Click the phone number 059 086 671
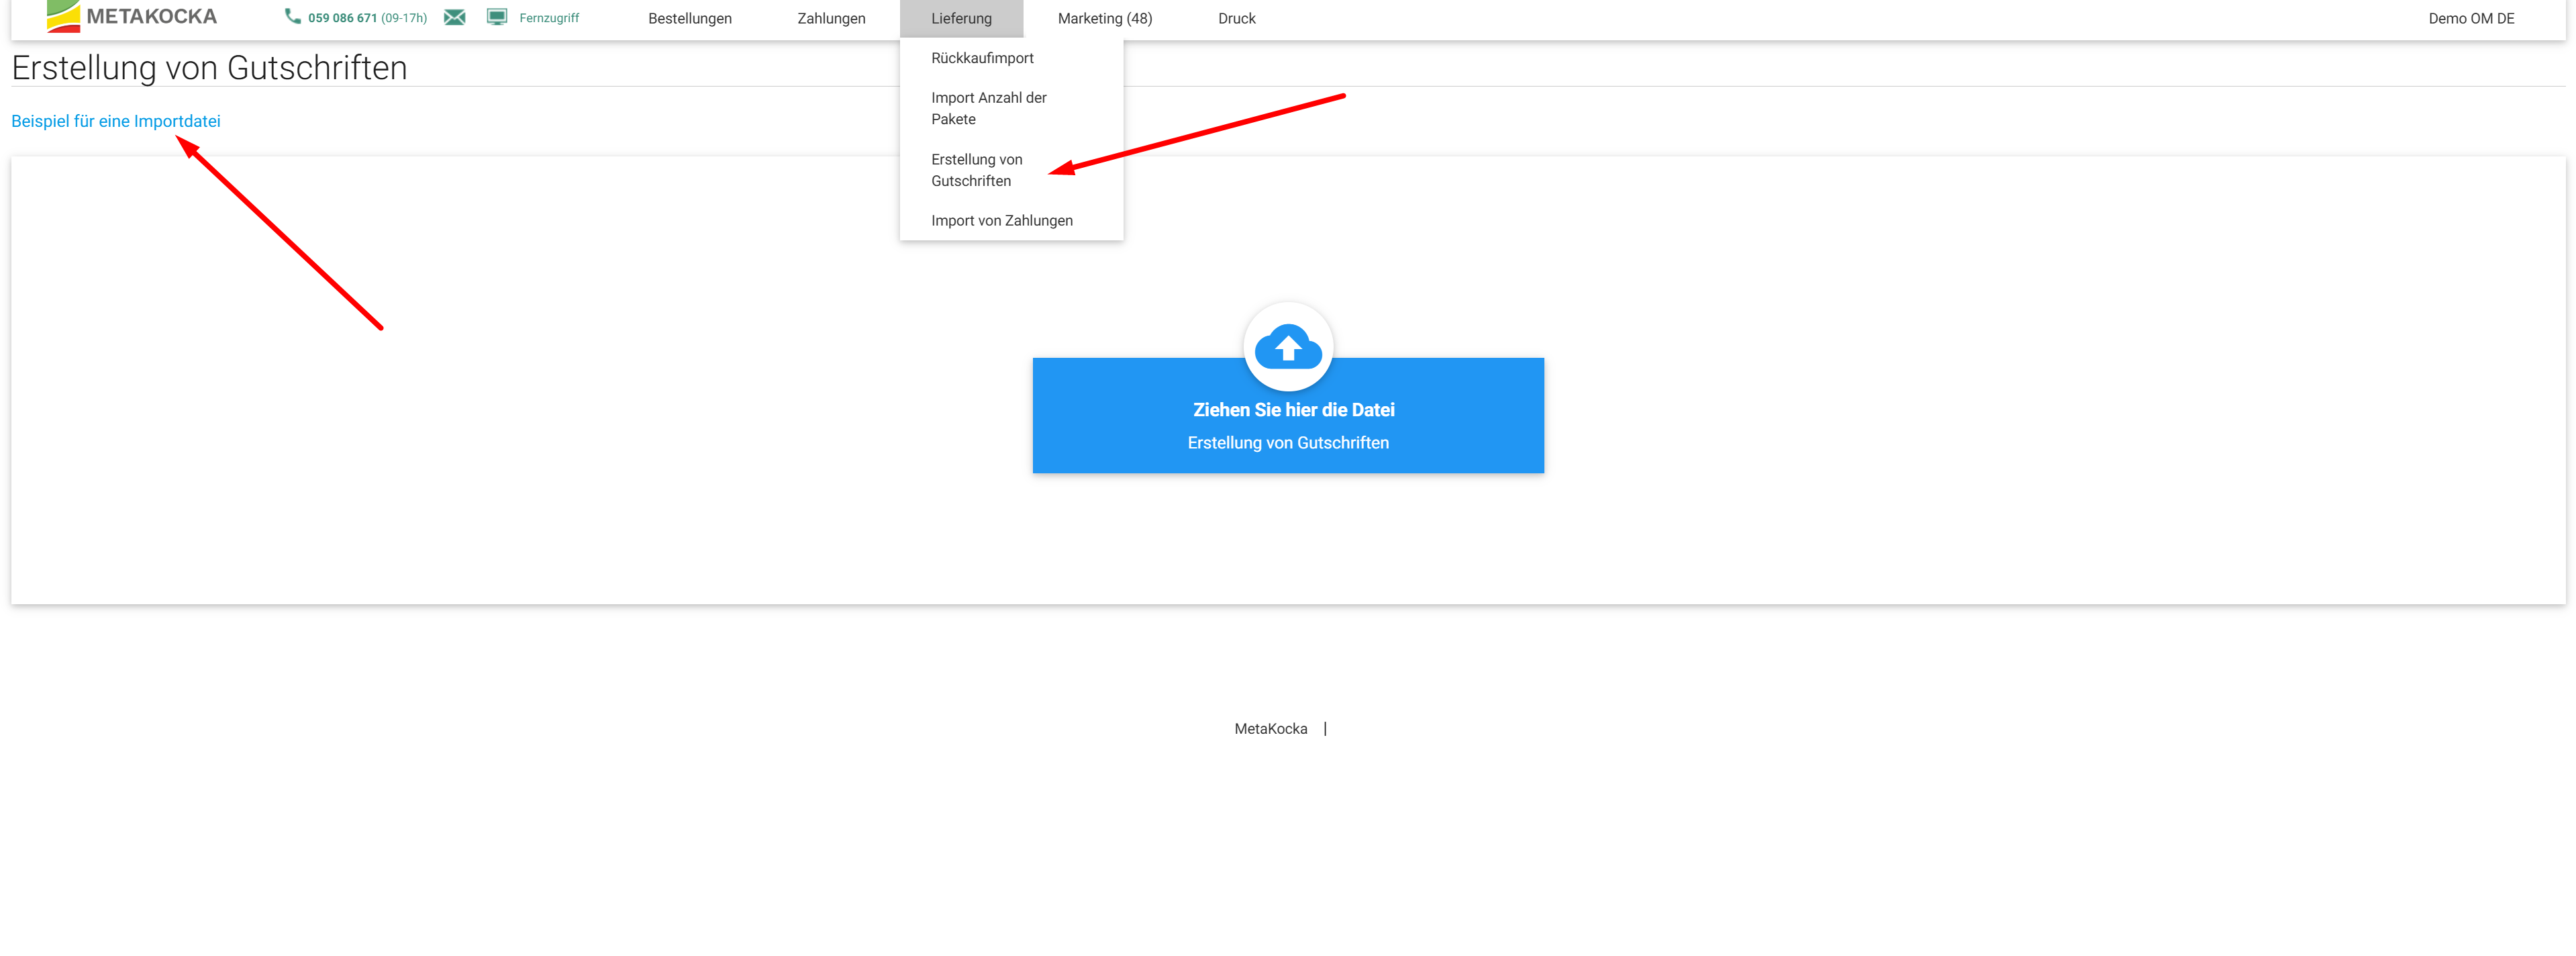 coord(342,18)
